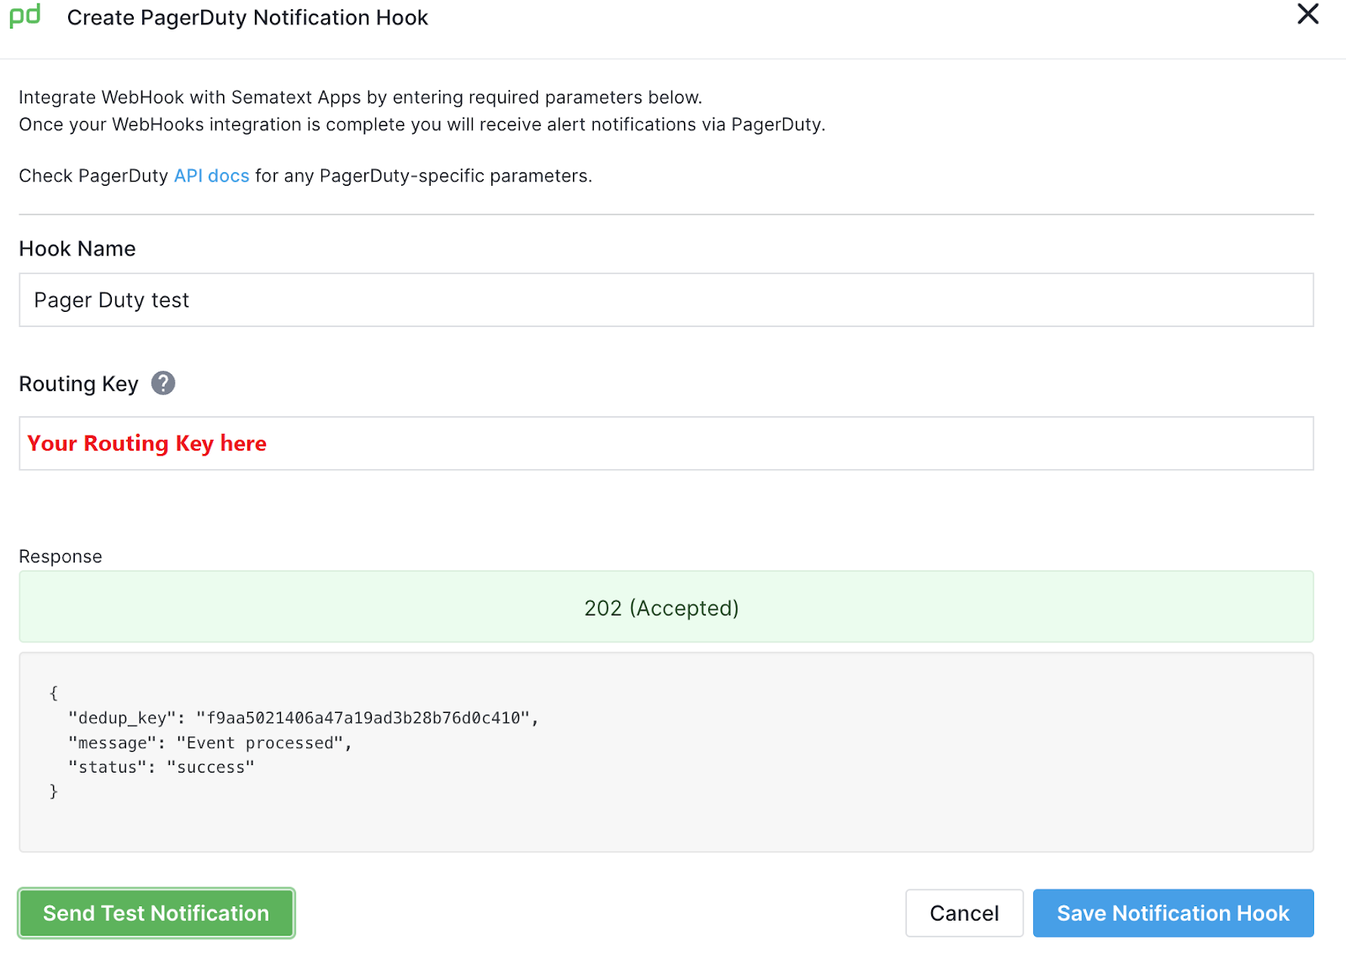Screen dimensions: 1346x966
Task: Click the Save Notification Hook button
Action: 1173,913
